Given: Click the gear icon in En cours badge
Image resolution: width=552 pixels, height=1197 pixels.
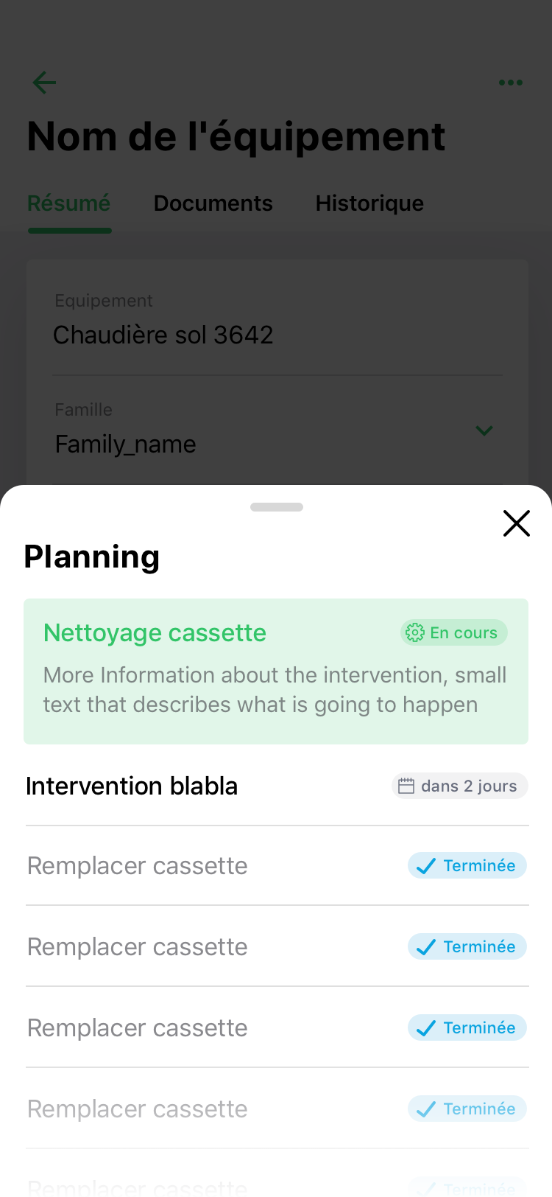Looking at the screenshot, I should [415, 633].
